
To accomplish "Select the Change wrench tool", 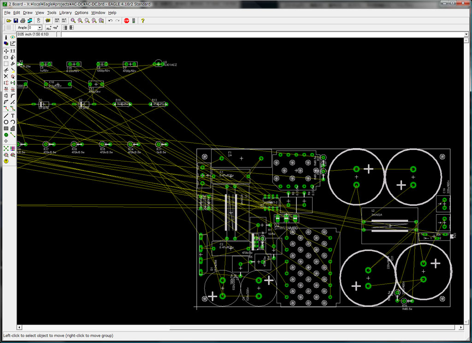I will 12,63.
